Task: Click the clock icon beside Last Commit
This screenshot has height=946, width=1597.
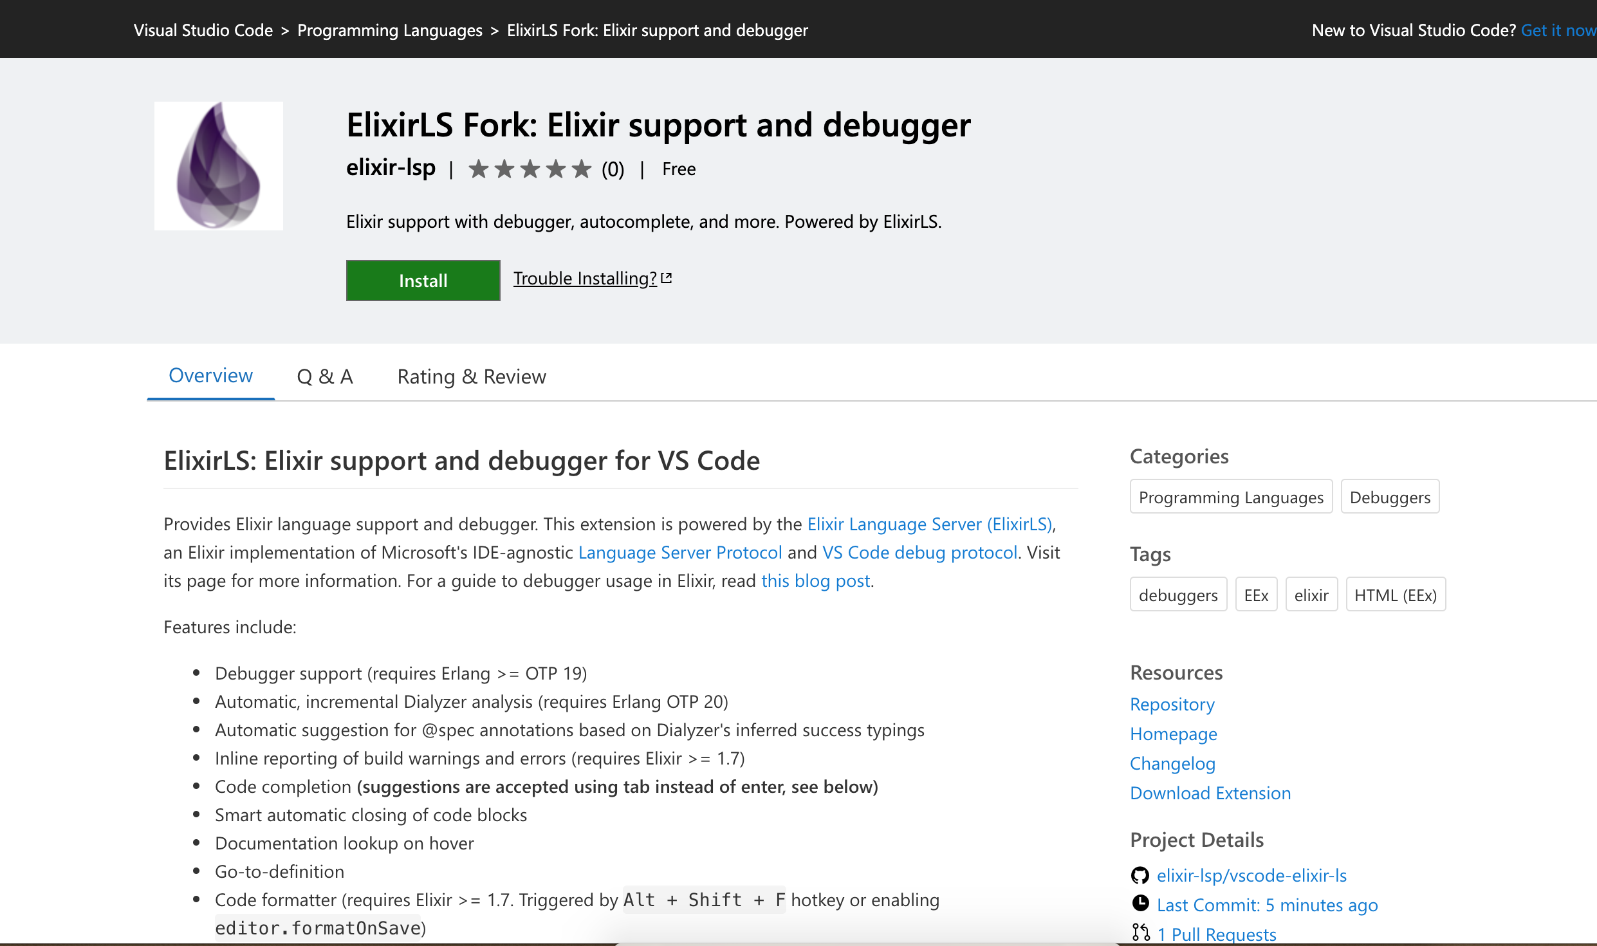Action: click(1140, 904)
